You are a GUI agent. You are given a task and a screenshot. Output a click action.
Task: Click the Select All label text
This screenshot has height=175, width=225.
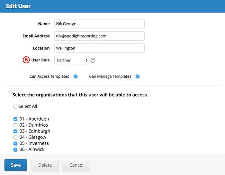click(x=28, y=107)
